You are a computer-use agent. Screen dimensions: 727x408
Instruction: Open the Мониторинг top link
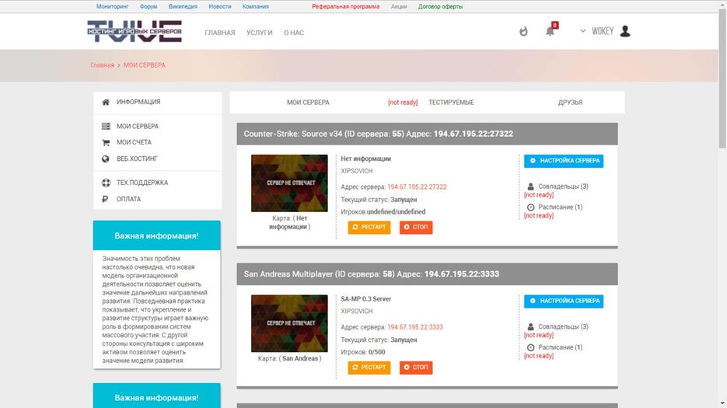point(112,6)
